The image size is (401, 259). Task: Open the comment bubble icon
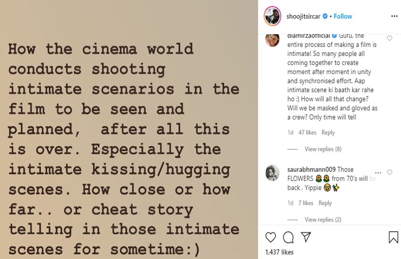[x=288, y=237]
